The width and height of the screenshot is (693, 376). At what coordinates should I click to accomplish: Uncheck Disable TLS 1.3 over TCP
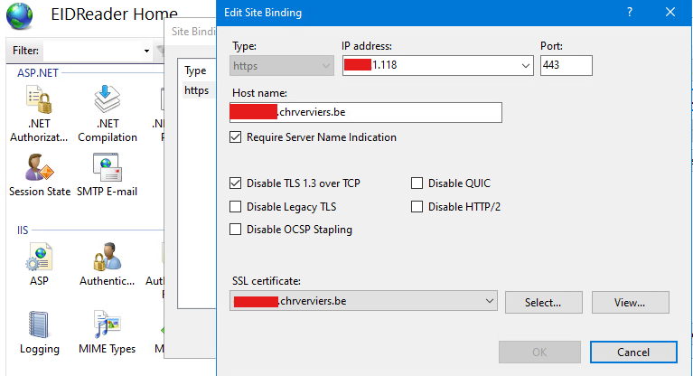pos(236,183)
